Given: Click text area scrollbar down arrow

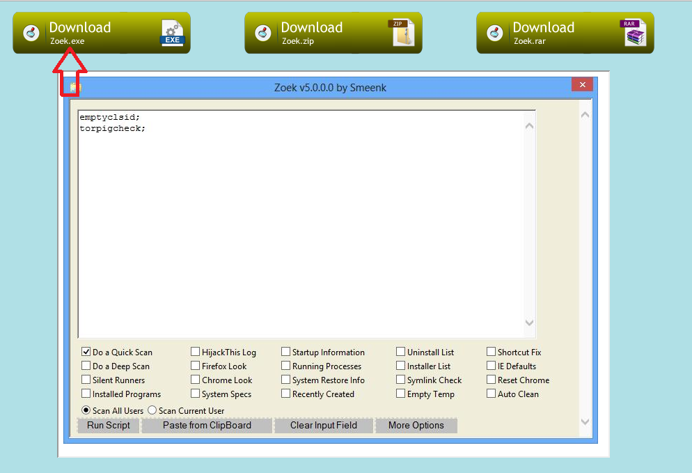Looking at the screenshot, I should pyautogui.click(x=530, y=323).
